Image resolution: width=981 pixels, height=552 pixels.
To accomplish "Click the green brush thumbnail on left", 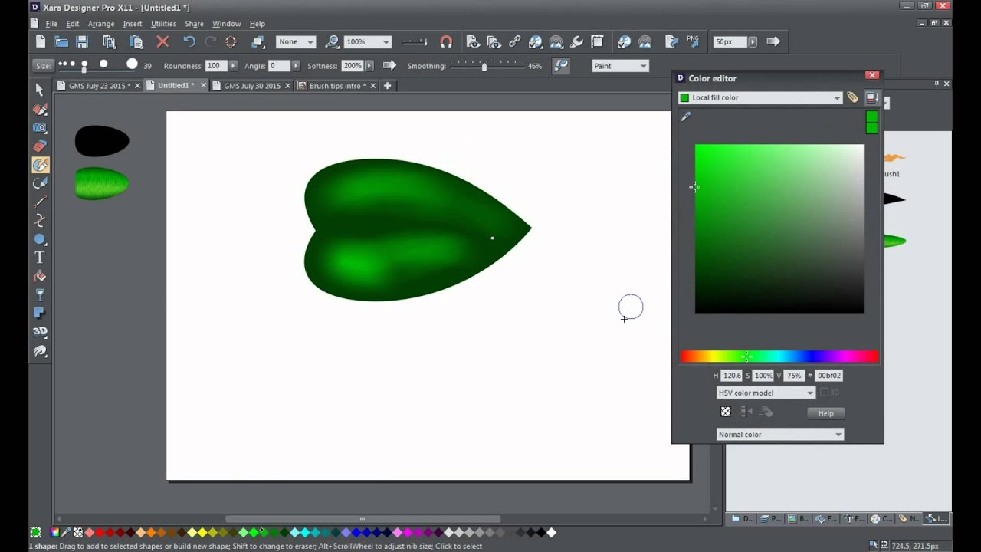I will [x=102, y=184].
